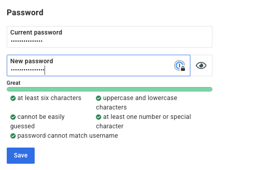Click the 'uppercase and lowercase characters' requirement
This screenshot has width=270, height=170.
coord(136,103)
